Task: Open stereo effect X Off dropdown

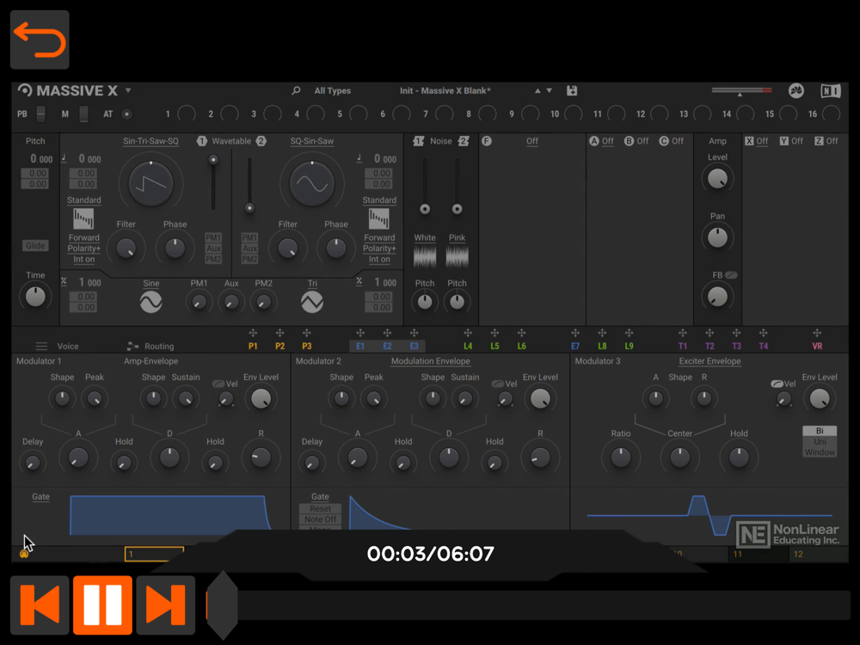Action: pos(762,141)
